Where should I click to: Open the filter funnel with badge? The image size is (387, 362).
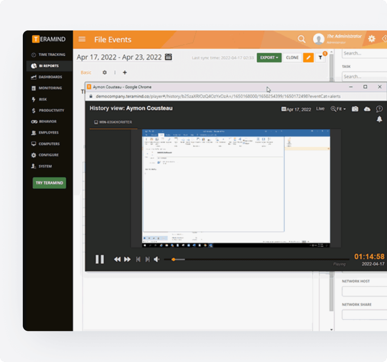click(x=320, y=58)
